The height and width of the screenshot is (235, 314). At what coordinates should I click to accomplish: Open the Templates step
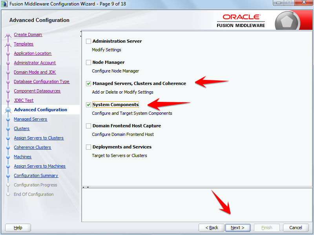[24, 44]
